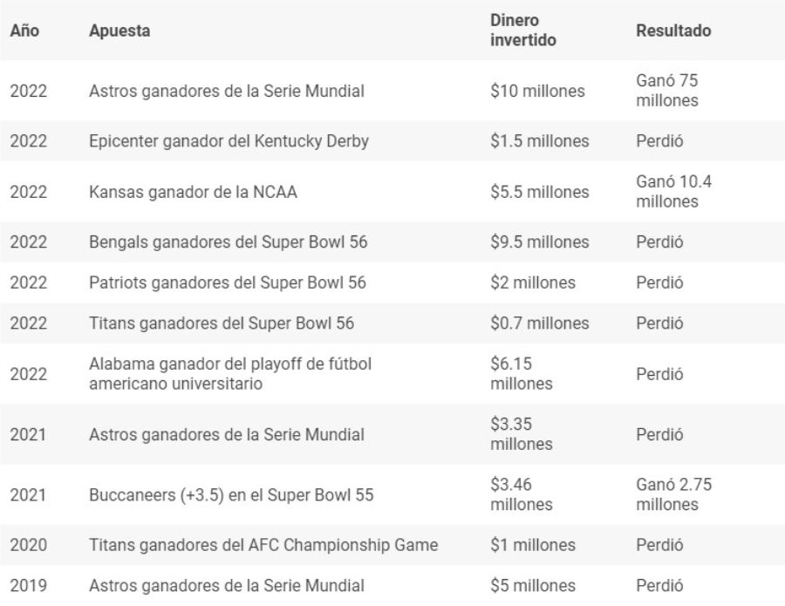Viewport: 785px width, 606px height.
Task: Select the Alabama college football playoff bet
Action: pyautogui.click(x=235, y=374)
